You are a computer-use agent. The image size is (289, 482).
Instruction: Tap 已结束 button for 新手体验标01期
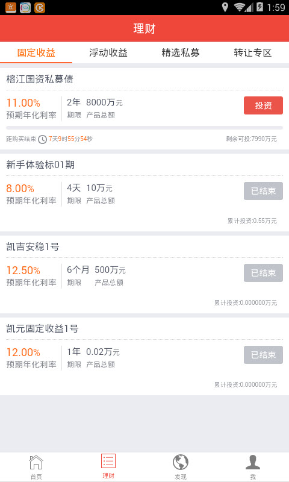[263, 191]
